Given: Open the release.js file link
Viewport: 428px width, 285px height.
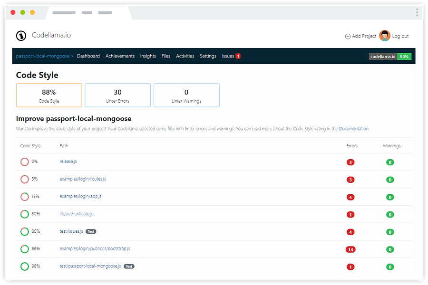Looking at the screenshot, I should [68, 161].
